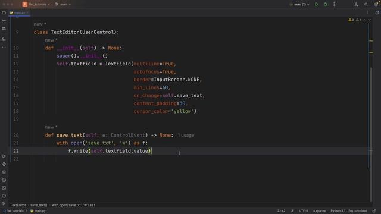Change indent setting '4 spaces'

point(319,211)
